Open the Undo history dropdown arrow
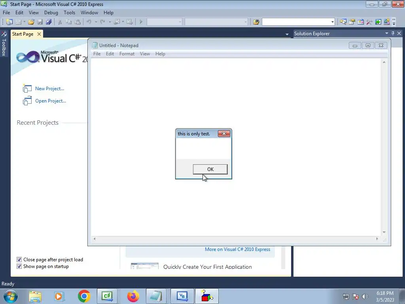Screen dimensions: 405x304 pos(96,22)
